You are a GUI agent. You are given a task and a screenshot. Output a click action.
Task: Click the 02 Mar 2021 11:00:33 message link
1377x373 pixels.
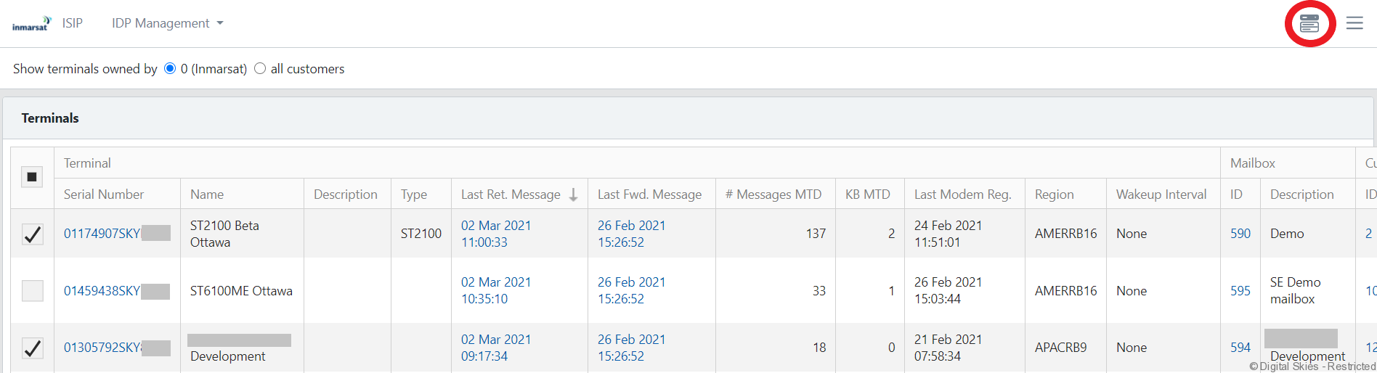pyautogui.click(x=495, y=234)
